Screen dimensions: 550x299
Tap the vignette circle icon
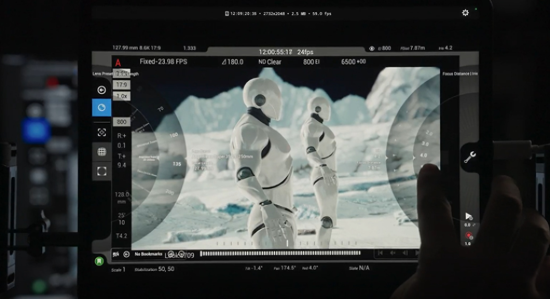pyautogui.click(x=101, y=171)
